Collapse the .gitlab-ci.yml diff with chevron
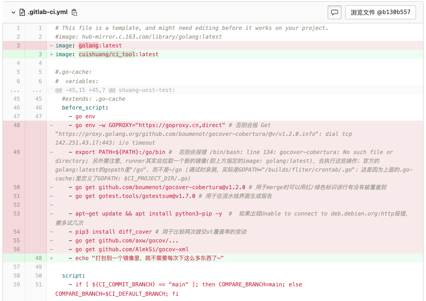Screen dimensions: 426x301 (13, 12)
